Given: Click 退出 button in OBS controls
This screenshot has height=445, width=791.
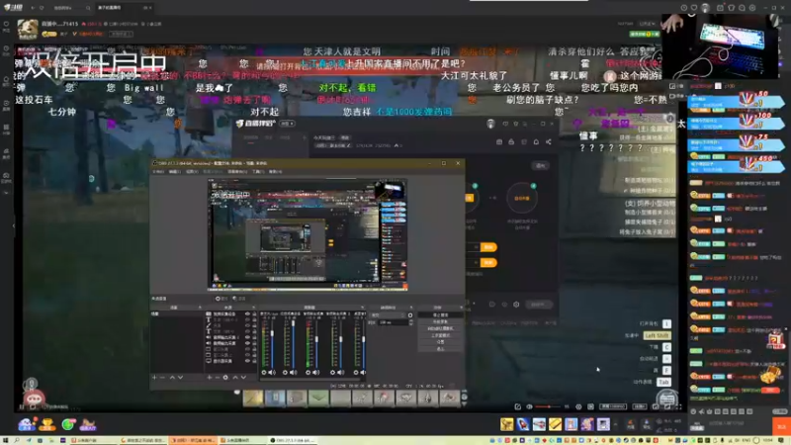Looking at the screenshot, I should [440, 349].
